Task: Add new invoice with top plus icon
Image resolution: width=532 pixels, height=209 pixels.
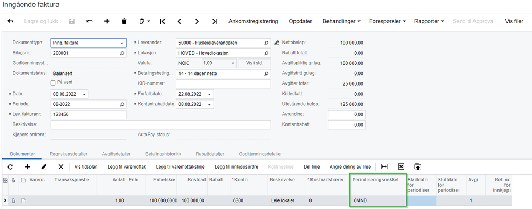Action: (107, 21)
